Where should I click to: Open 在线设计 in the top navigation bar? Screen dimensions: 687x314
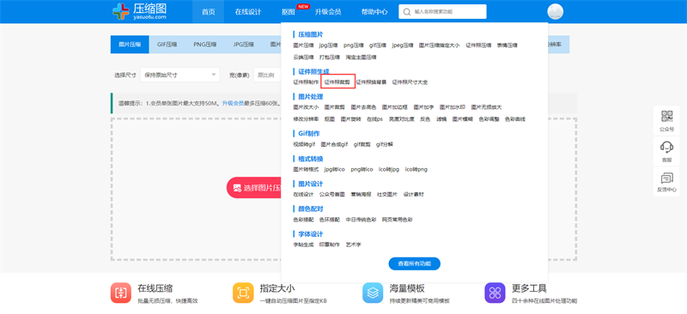pos(248,12)
